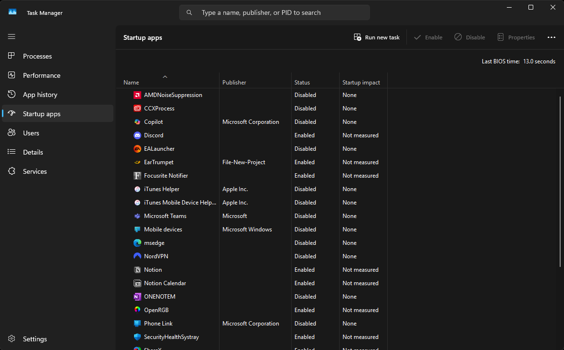Click the Enable toolbar button
This screenshot has width=564, height=350.
click(428, 37)
